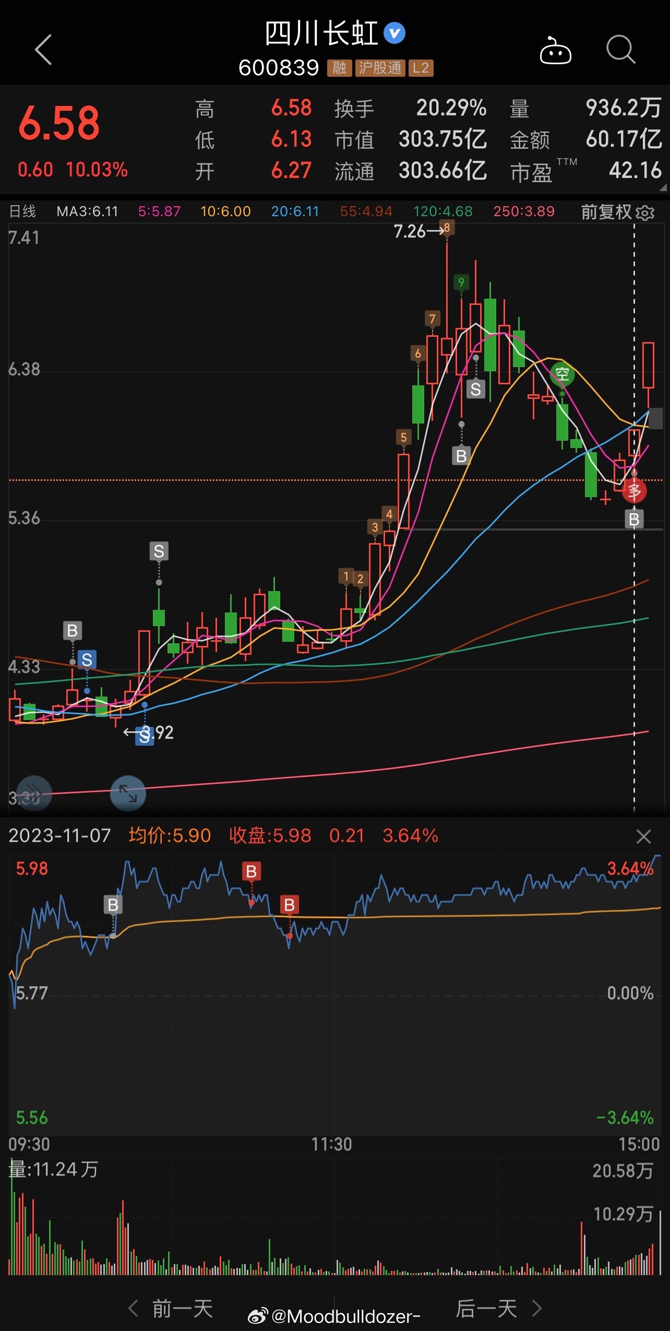Tap the verified badge beside 四川长虹

click(x=394, y=33)
